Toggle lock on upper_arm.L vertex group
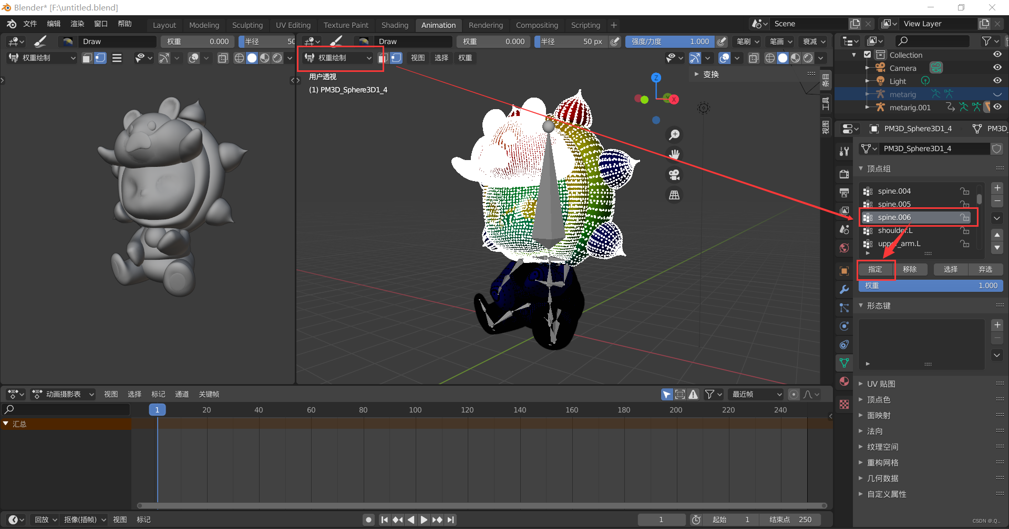The image size is (1009, 529). pos(964,244)
